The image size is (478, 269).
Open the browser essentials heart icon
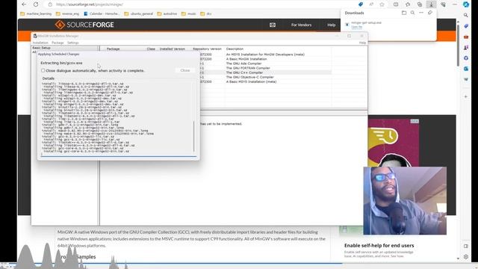click(443, 4)
